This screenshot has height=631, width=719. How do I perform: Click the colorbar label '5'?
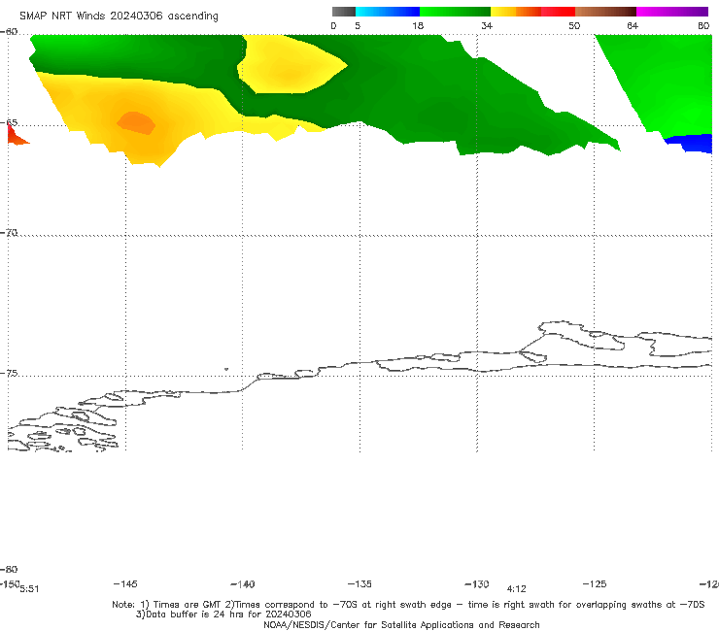(x=358, y=26)
